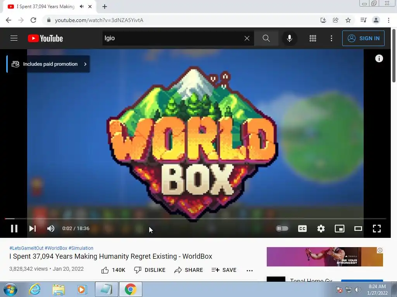Open the Tonal ad banner
The height and width of the screenshot is (297, 397).
[x=325, y=257]
